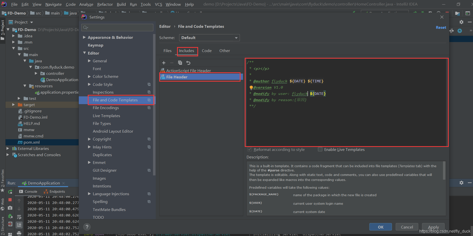
Task: Click the Settings search field
Action: tap(117, 28)
